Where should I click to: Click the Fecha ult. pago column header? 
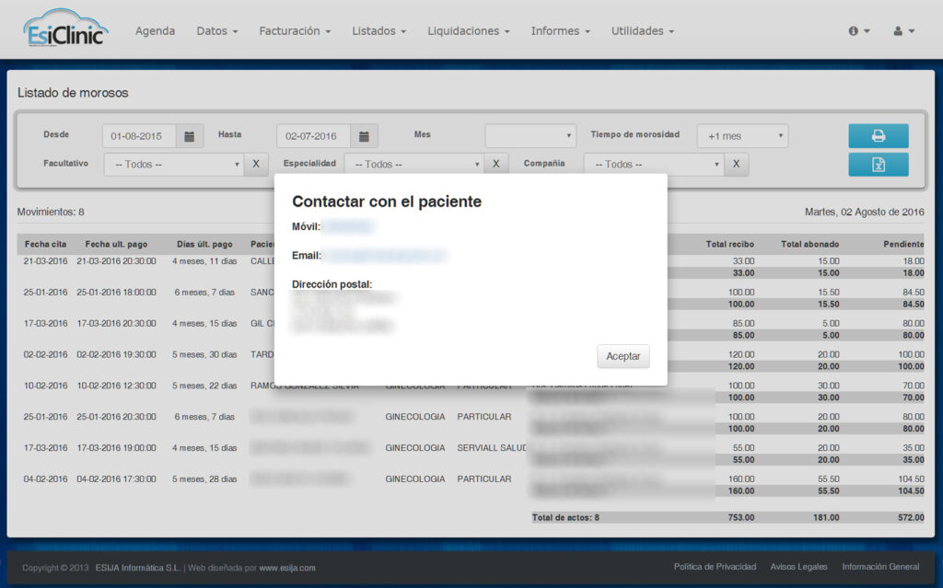click(116, 244)
